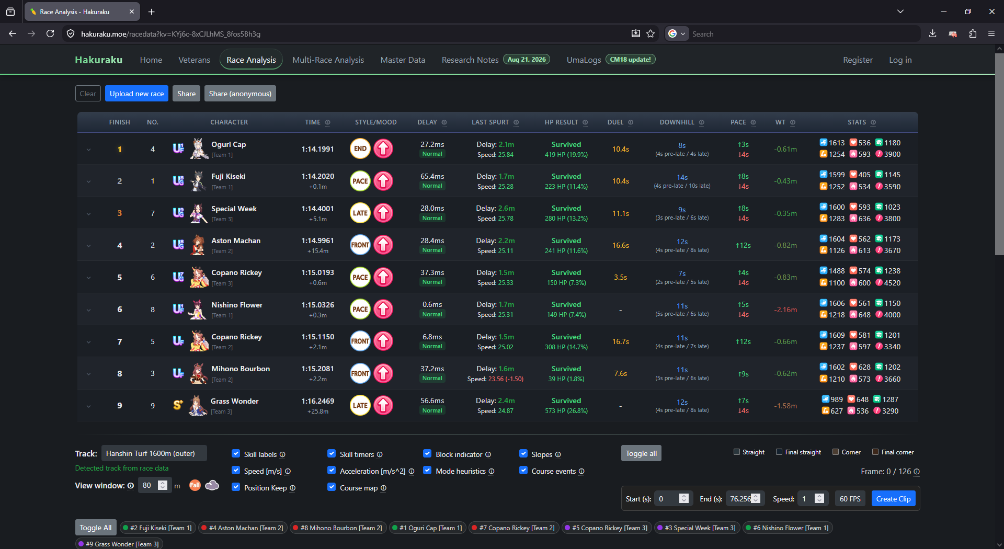Open the Track selection dropdown
Viewport: 1004px width, 549px height.
pos(154,453)
